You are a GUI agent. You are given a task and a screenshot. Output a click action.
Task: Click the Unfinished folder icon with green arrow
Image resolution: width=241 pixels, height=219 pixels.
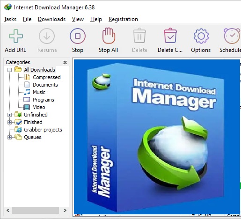[x=18, y=115]
